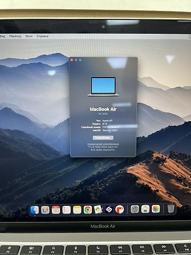Minimize the About This Mac window
The width and height of the screenshot is (191, 255).
(x=76, y=60)
